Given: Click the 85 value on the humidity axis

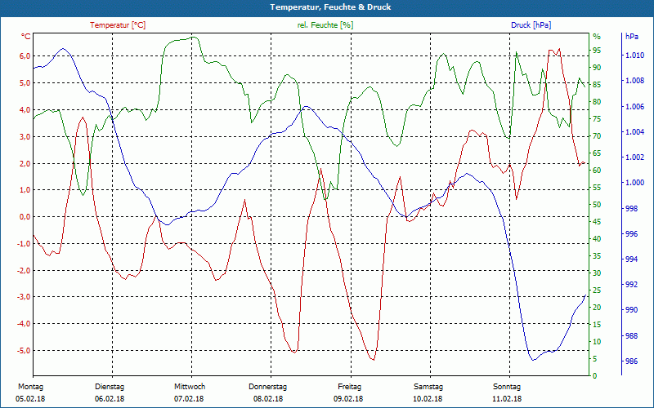Looking at the screenshot, I should pos(597,85).
